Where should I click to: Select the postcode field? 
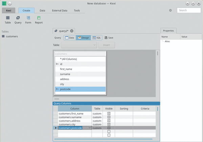click(x=80, y=89)
